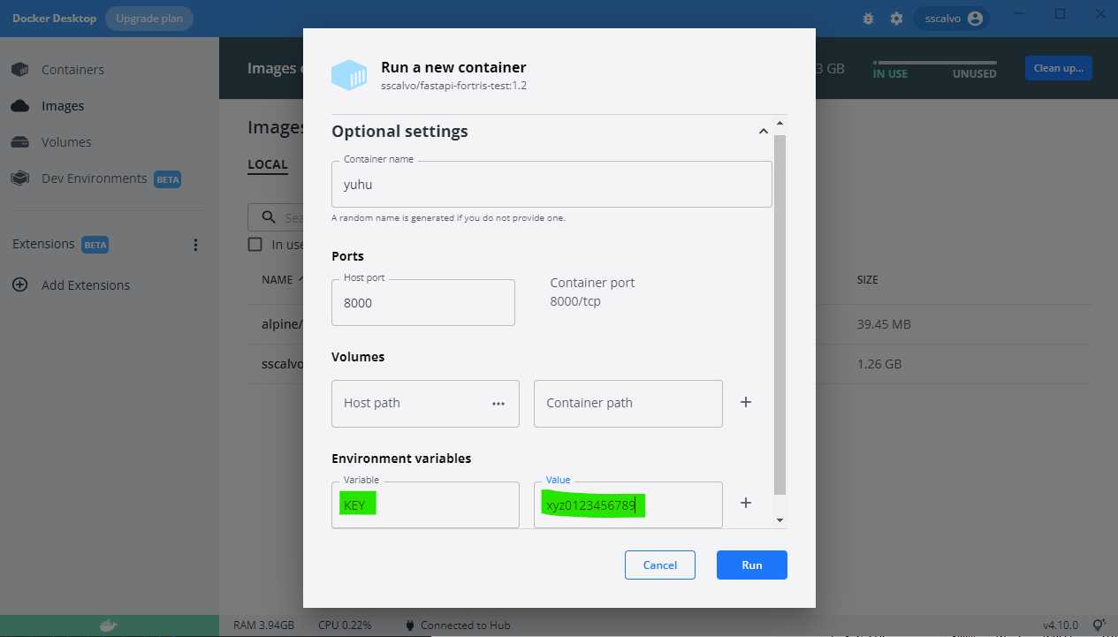Open Dev Environments section
1118x637 pixels.
(95, 178)
